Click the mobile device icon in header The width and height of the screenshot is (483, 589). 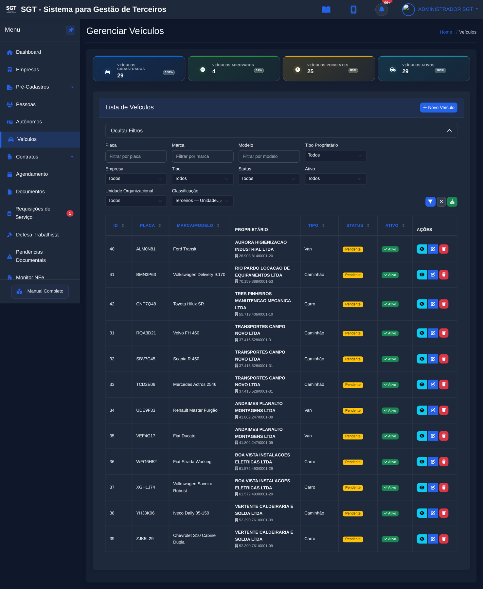353,9
